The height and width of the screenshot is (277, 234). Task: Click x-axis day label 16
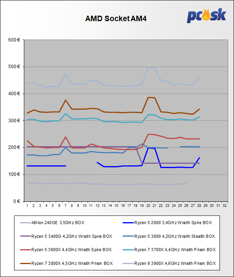[x=123, y=206]
